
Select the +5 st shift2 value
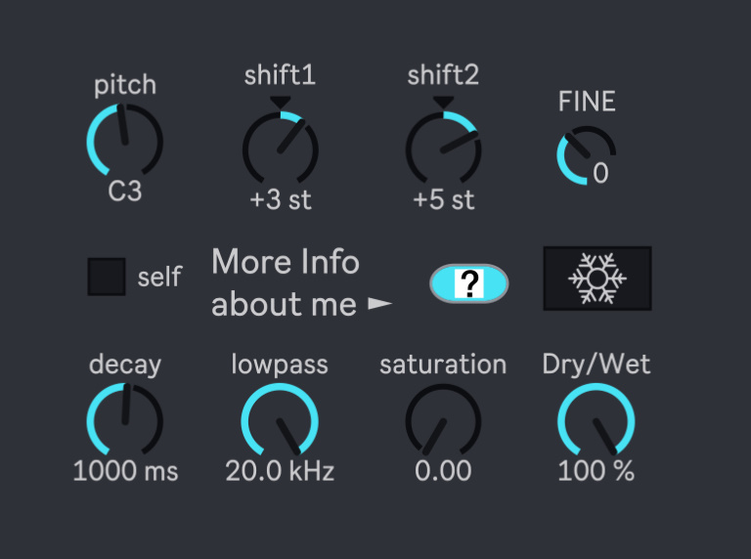coord(444,200)
